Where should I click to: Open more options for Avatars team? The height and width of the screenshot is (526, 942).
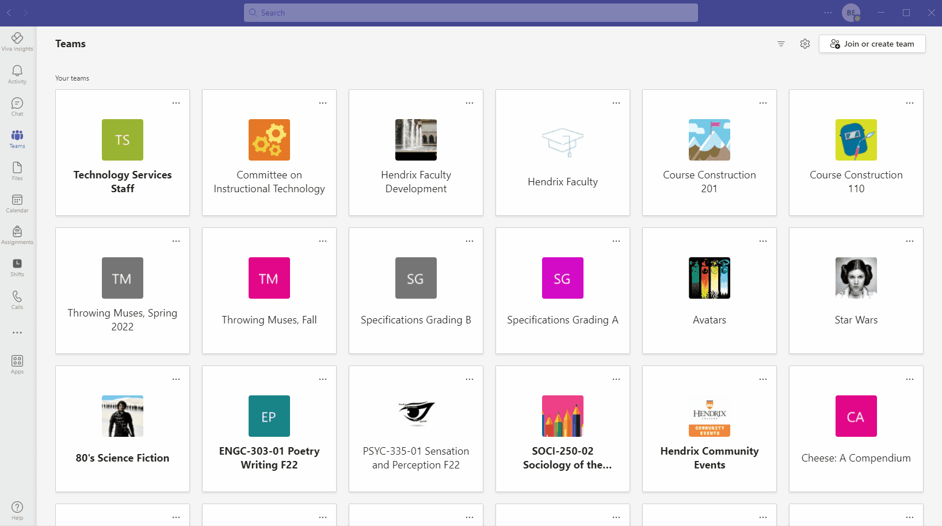pos(763,241)
